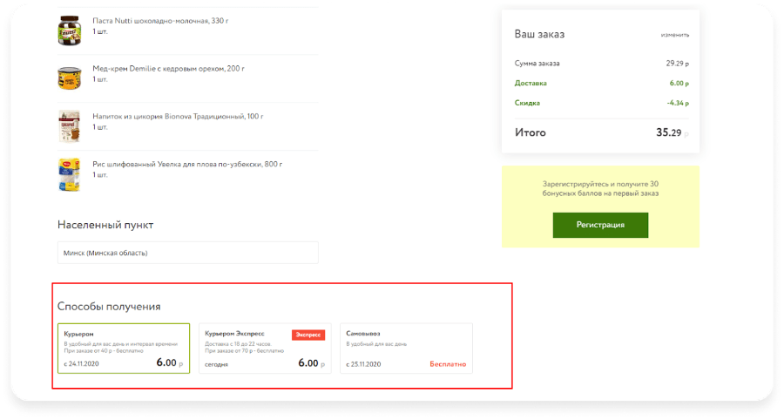Click the Demilie honey cream product image
Screen dimensions: 784x420
[x=70, y=78]
